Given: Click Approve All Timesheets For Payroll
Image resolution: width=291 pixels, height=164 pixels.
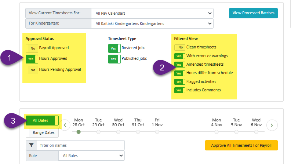Looking at the screenshot, I should (x=241, y=145).
